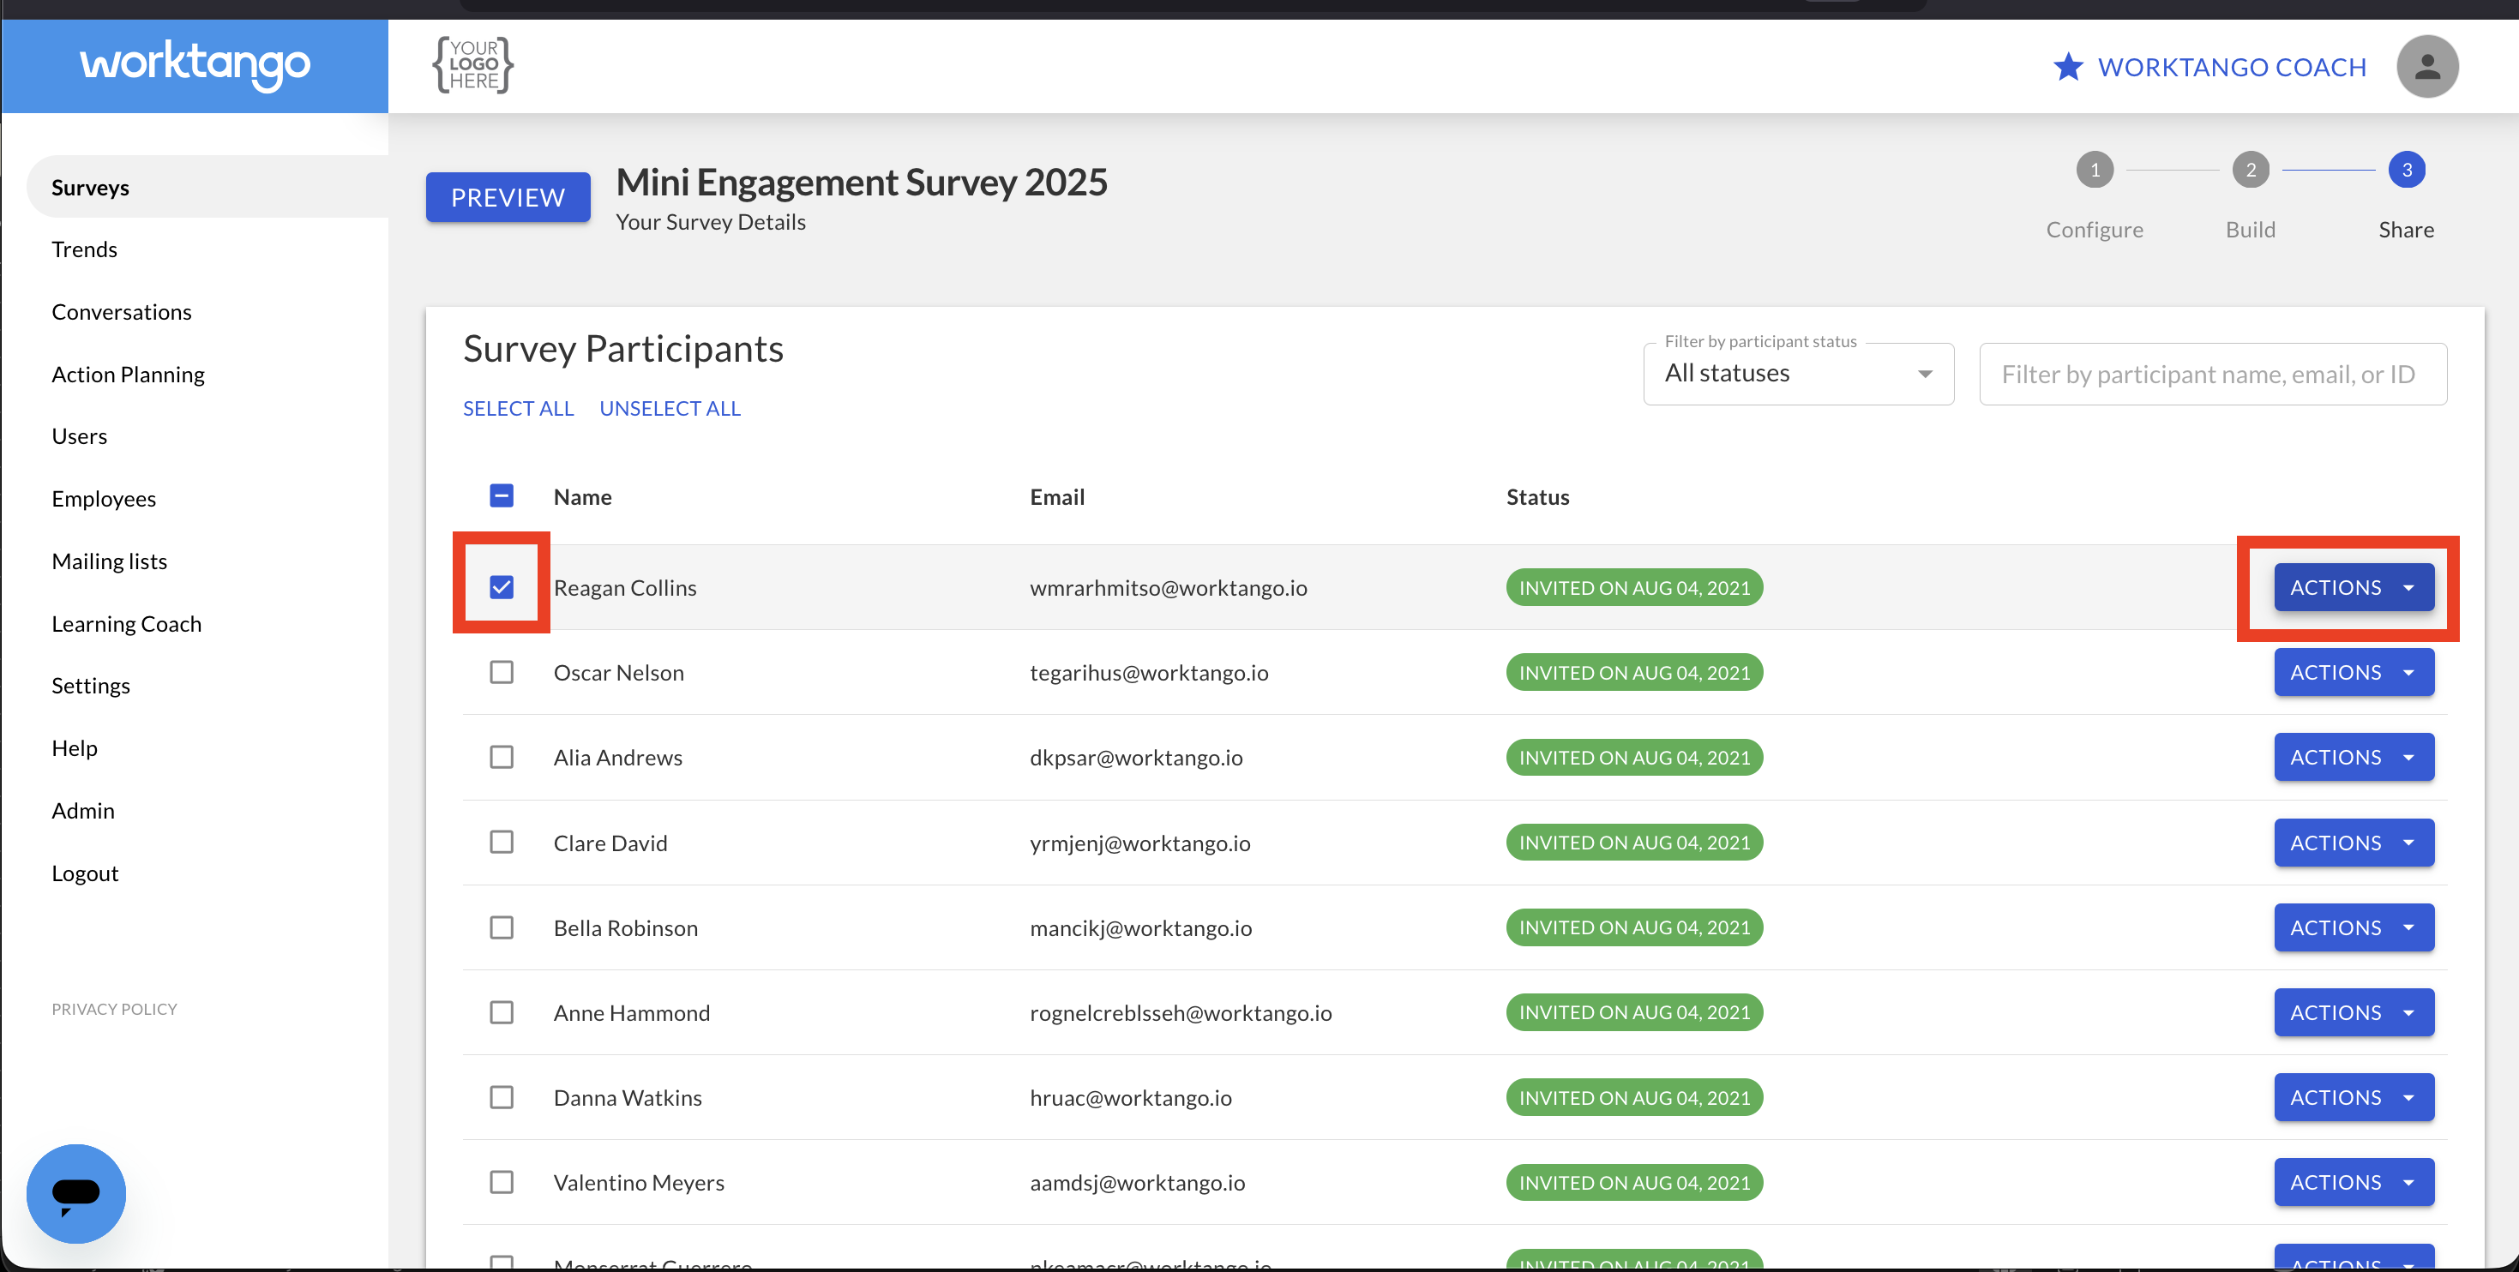The image size is (2519, 1272).
Task: Navigate to Action Planning
Action: coord(128,375)
